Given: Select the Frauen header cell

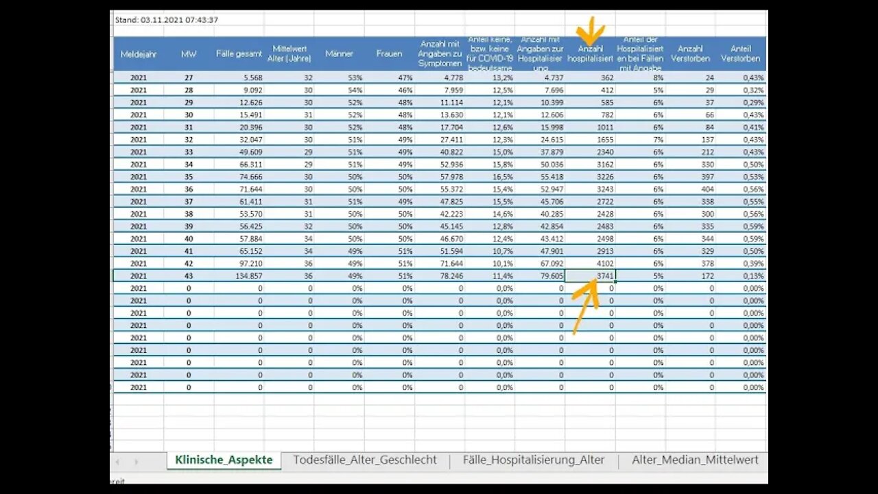Looking at the screenshot, I should tap(389, 54).
